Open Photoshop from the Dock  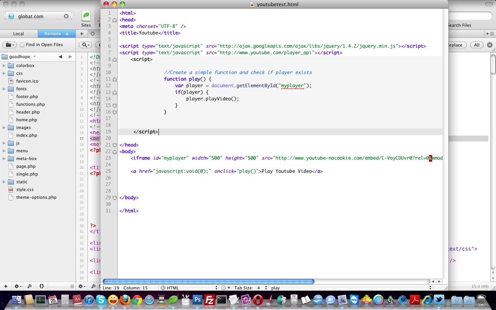(x=197, y=300)
